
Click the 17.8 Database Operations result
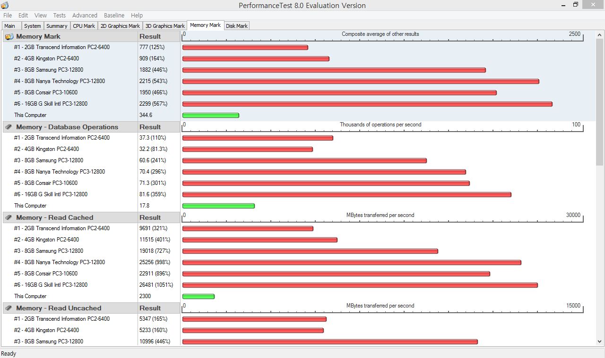144,206
